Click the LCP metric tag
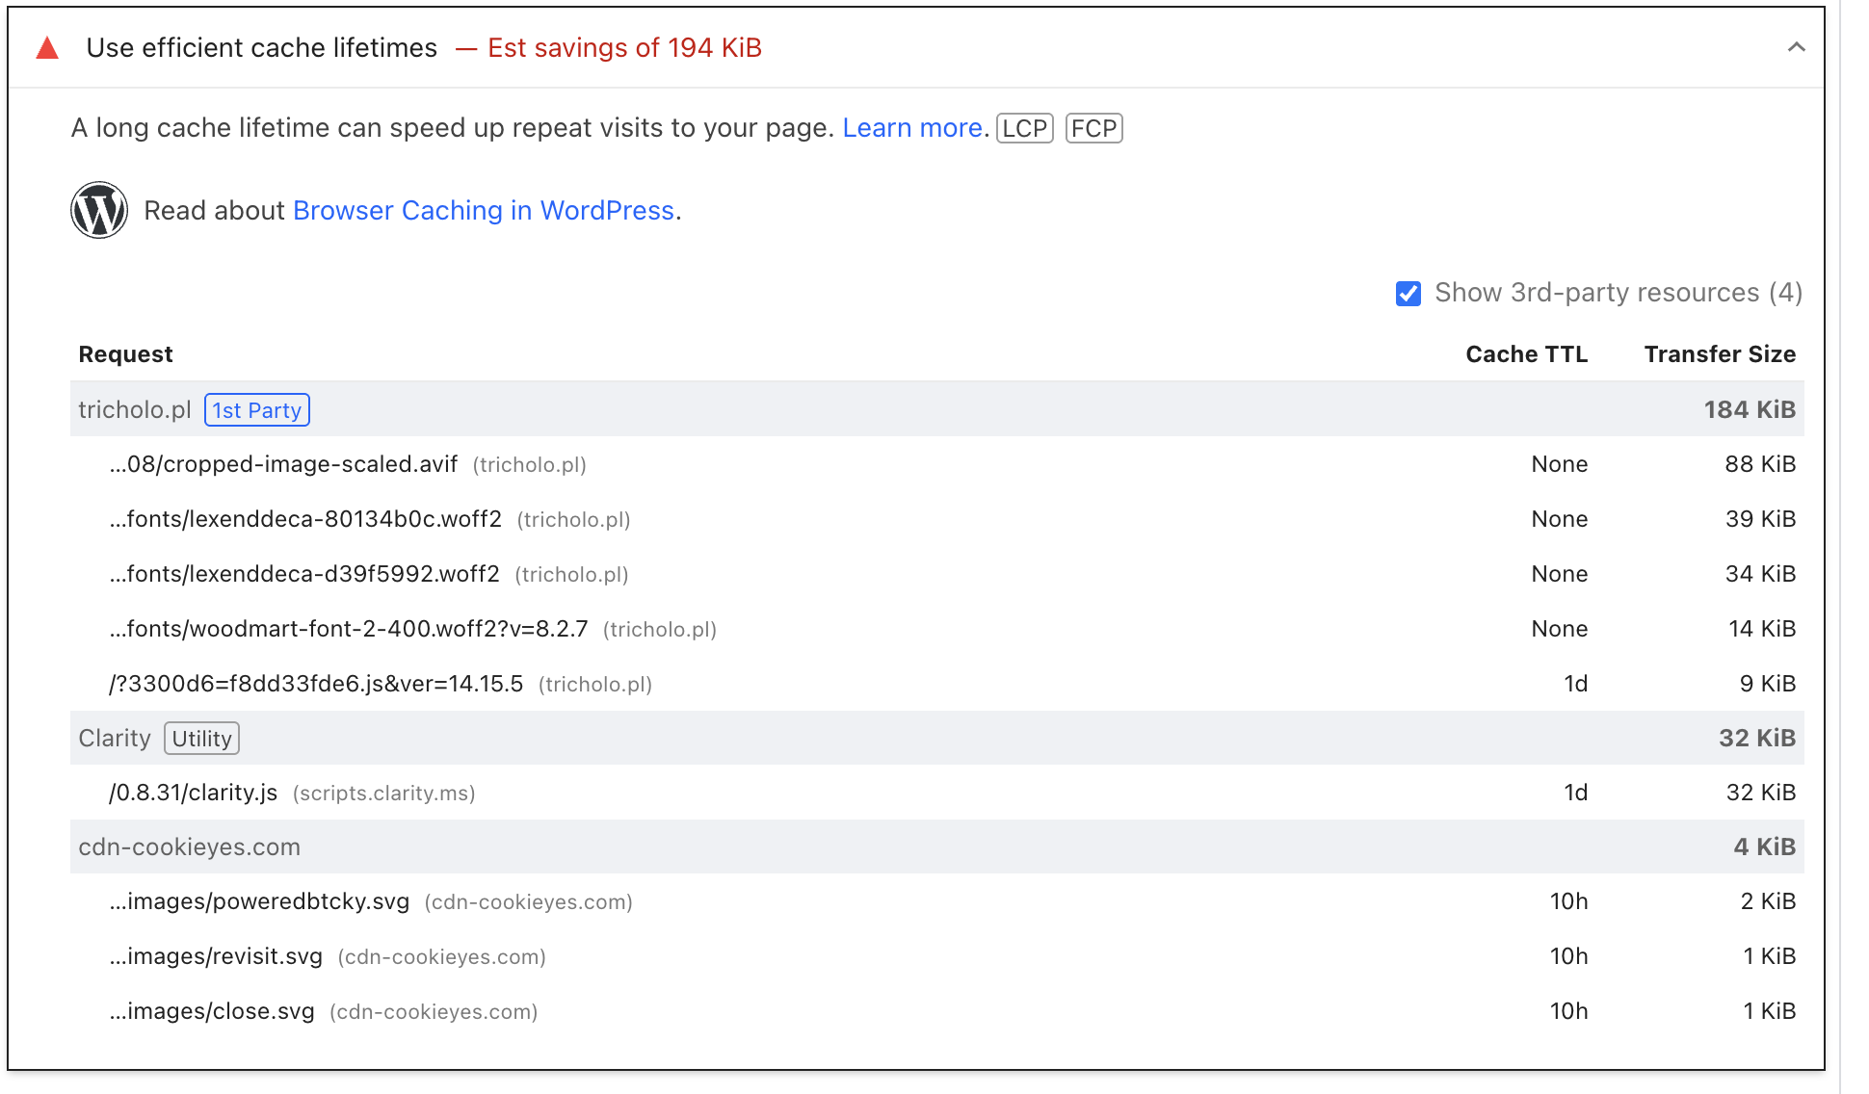This screenshot has width=1869, height=1094. click(x=1024, y=128)
